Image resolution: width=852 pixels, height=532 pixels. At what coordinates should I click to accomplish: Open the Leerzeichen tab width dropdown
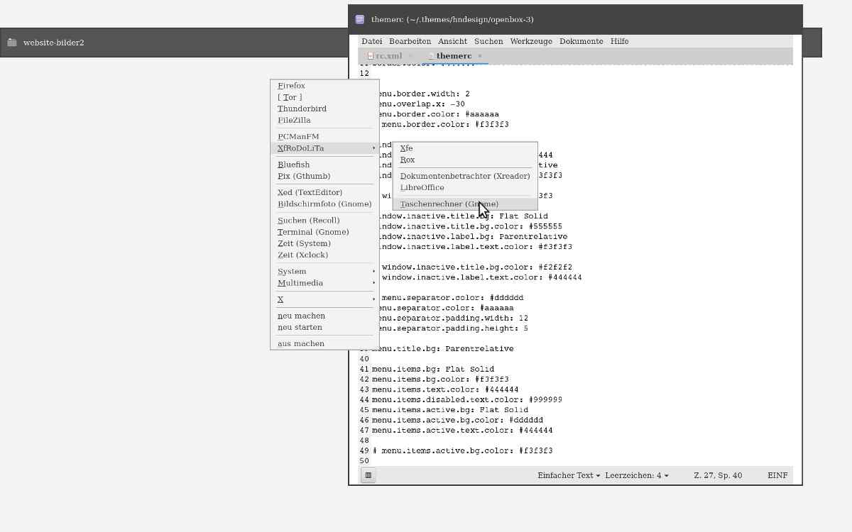[638, 475]
